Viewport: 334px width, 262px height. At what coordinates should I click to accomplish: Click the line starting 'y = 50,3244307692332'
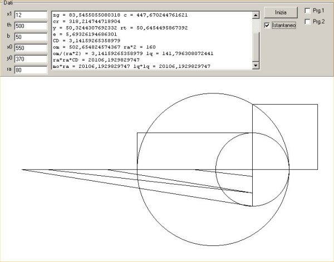point(120,28)
